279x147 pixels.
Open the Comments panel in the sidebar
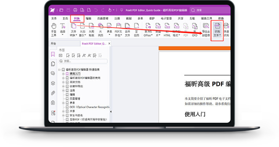53,73
